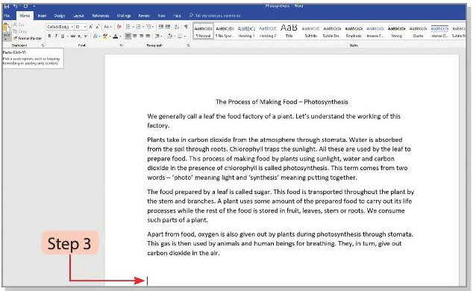Click the Clear All Formatting icon

[119, 27]
